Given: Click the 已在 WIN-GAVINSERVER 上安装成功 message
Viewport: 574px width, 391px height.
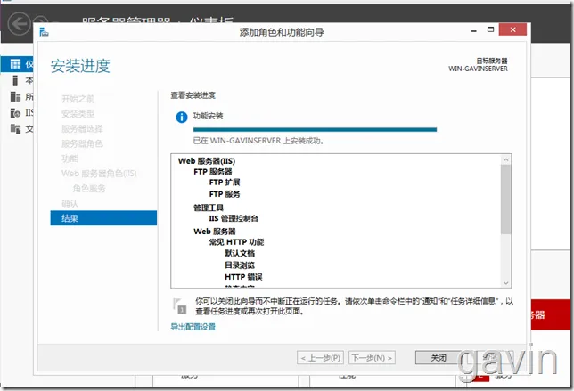Looking at the screenshot, I should [258, 141].
